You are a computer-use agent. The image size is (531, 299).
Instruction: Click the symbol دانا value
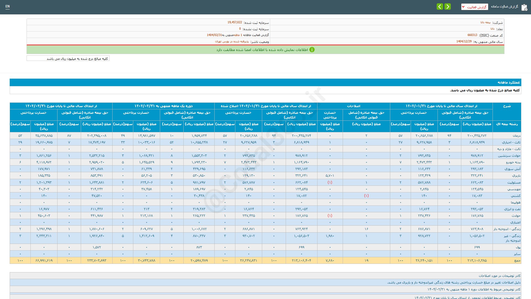click(x=492, y=29)
